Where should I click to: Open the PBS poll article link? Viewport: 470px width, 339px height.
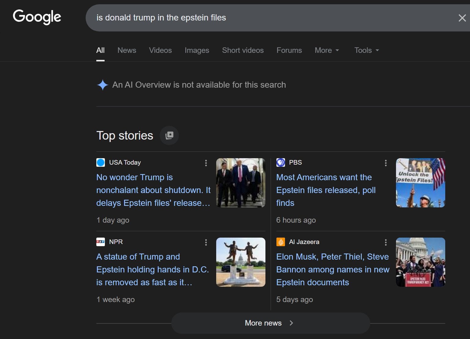pyautogui.click(x=326, y=190)
